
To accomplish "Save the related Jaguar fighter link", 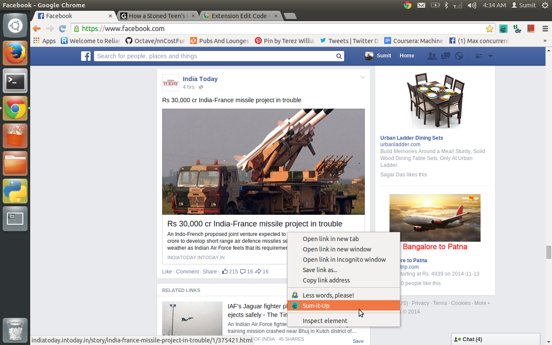I will click(x=358, y=341).
